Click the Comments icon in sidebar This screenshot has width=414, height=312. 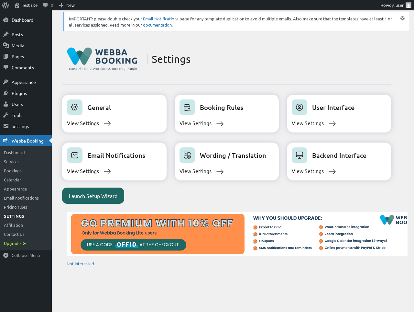[6, 67]
